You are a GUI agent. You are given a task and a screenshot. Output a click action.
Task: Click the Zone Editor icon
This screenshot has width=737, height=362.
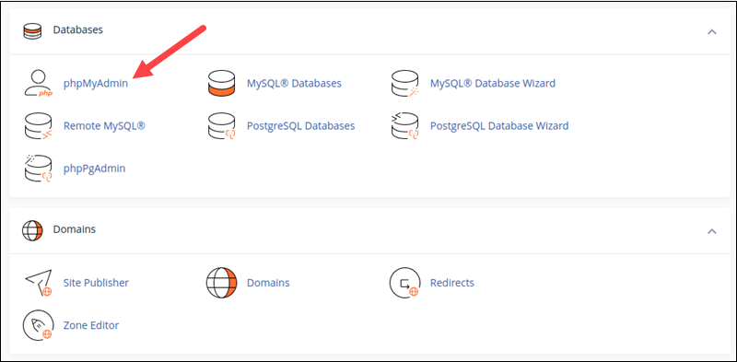tap(38, 325)
